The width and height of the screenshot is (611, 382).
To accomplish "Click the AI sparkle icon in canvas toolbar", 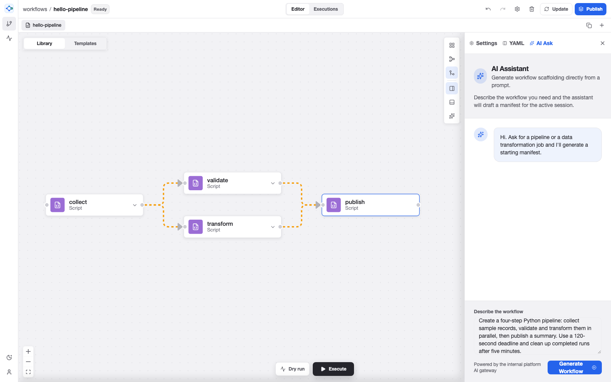I will click(452, 116).
